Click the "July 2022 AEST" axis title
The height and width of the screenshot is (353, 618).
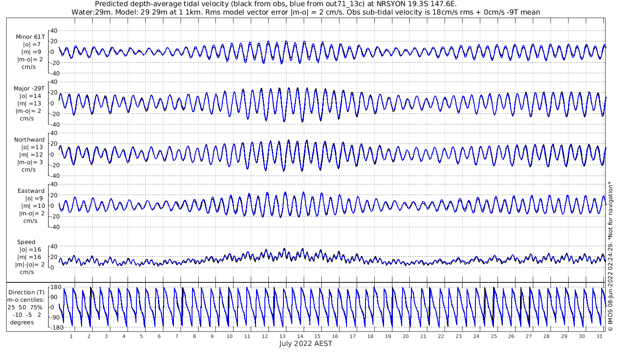[306, 343]
